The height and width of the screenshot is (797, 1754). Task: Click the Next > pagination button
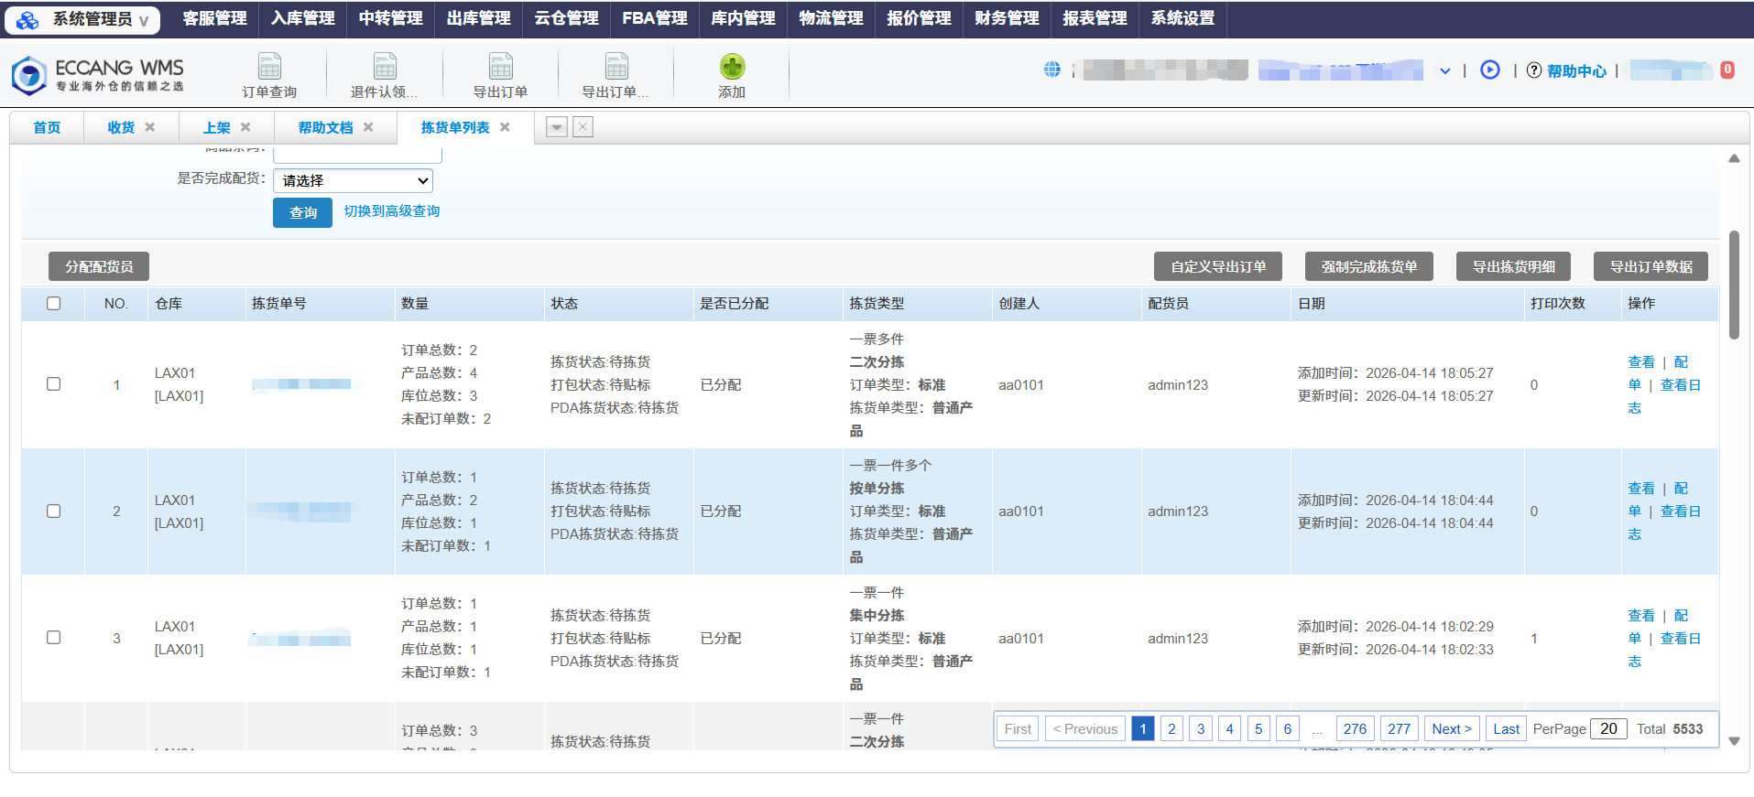pos(1452,728)
